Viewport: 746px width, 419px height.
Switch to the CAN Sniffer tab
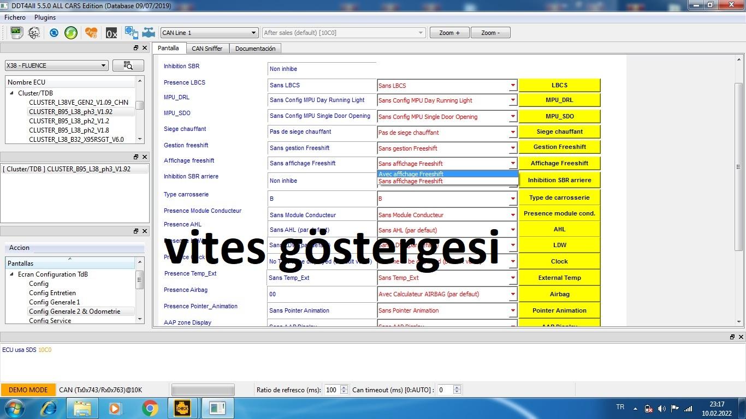click(x=207, y=49)
